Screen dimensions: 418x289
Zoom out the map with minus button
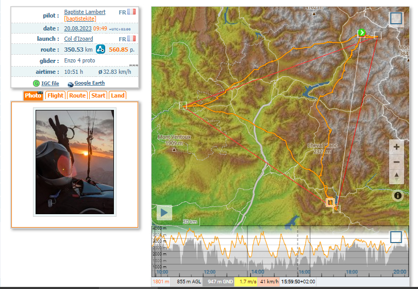tap(396, 162)
